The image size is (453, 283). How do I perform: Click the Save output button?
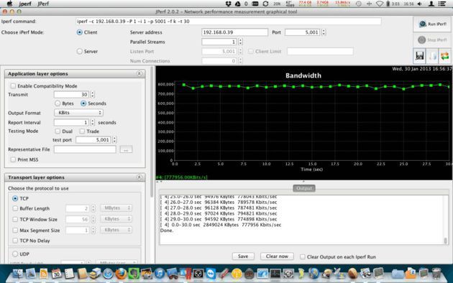coord(243,256)
